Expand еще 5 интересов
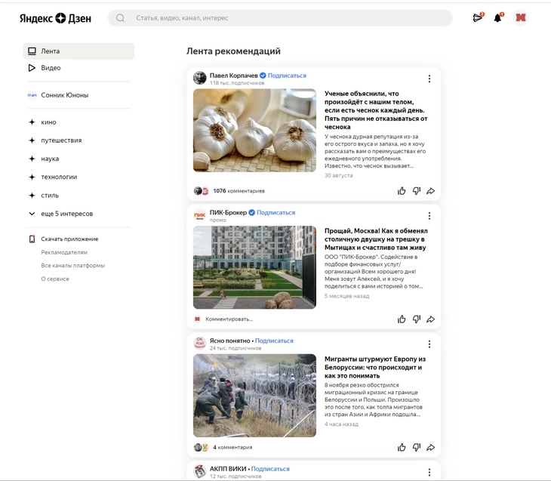Image resolution: width=551 pixels, height=481 pixels. click(61, 214)
